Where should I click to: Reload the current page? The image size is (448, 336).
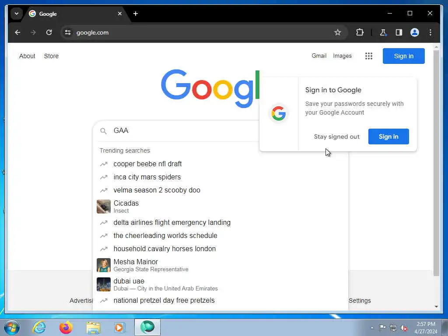tap(49, 32)
